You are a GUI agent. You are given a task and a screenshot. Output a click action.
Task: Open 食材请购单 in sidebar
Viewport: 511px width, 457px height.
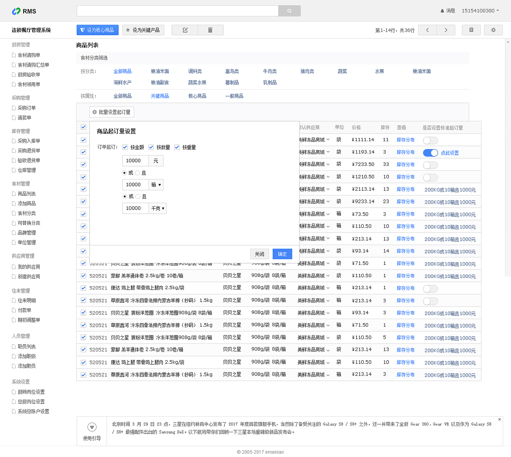[29, 55]
